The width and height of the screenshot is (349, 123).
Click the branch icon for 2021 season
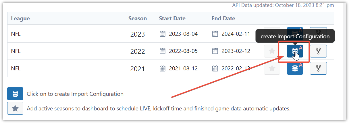pyautogui.click(x=318, y=68)
